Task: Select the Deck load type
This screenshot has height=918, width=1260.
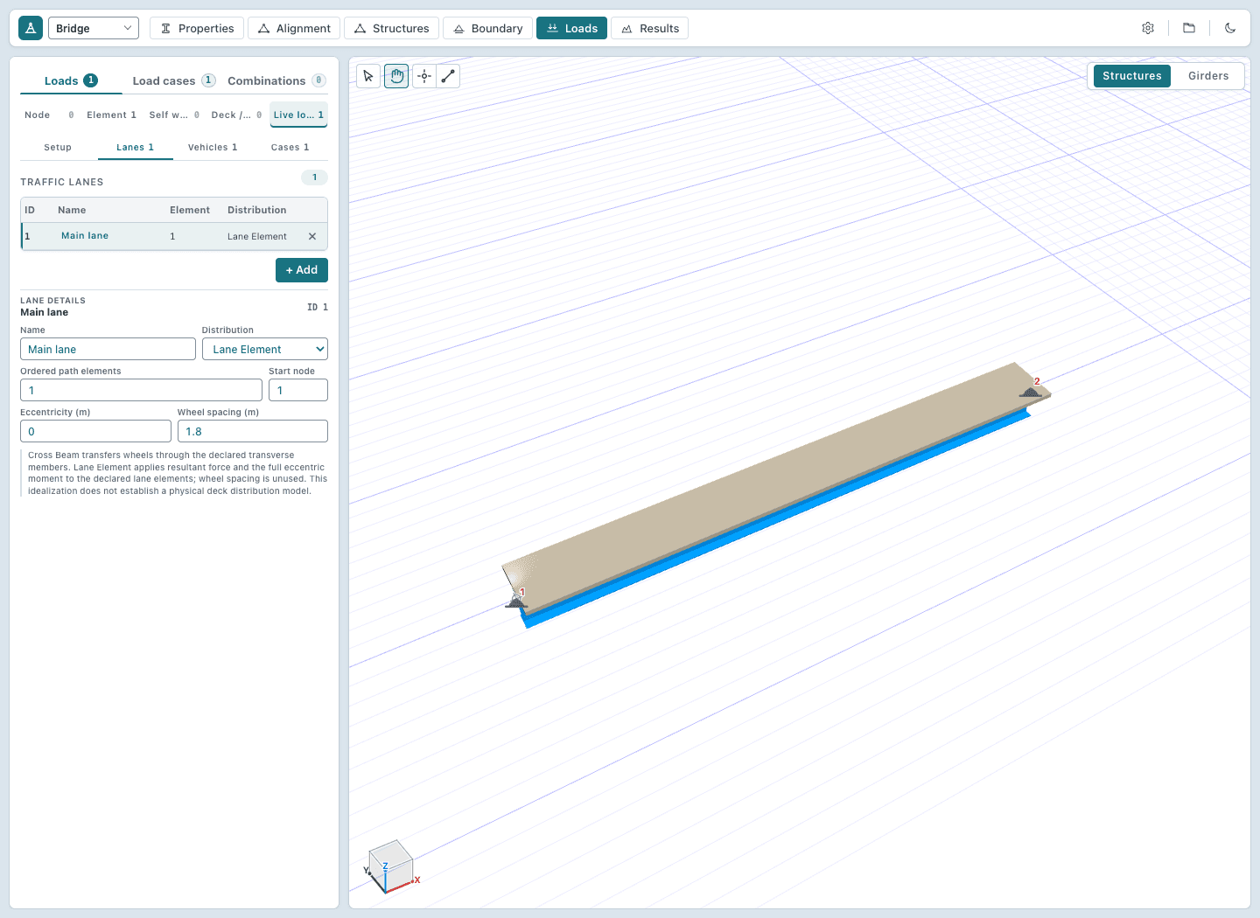Action: pos(236,115)
